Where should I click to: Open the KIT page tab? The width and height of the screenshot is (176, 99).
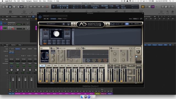point(122,24)
